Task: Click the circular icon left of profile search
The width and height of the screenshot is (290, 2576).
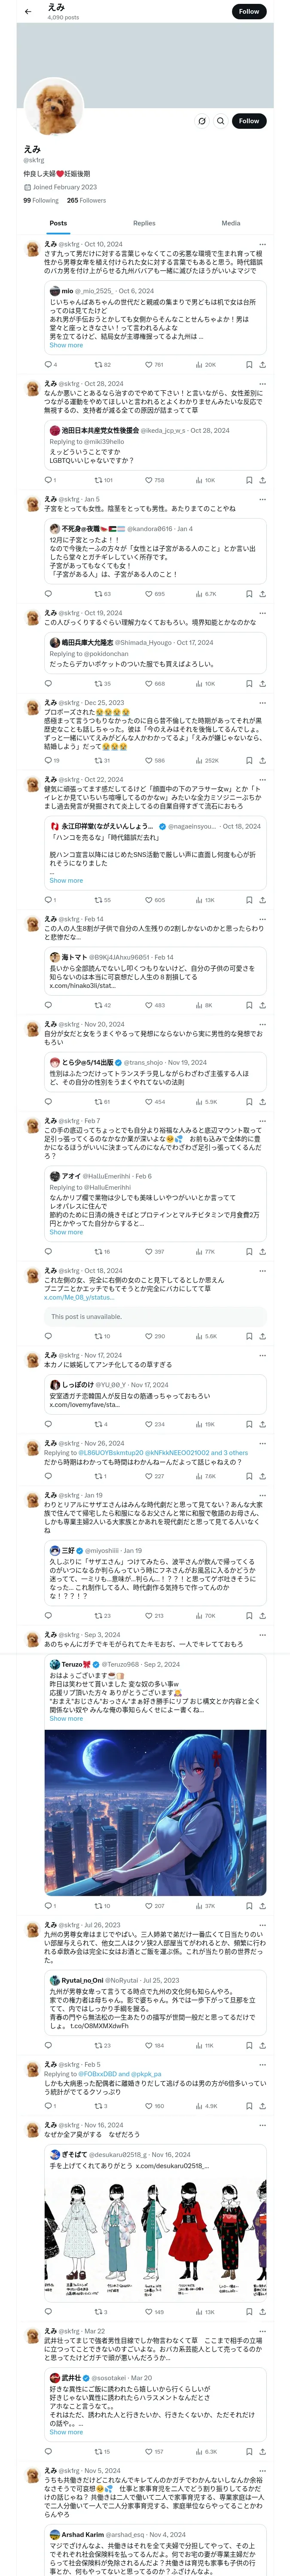Action: pos(202,121)
